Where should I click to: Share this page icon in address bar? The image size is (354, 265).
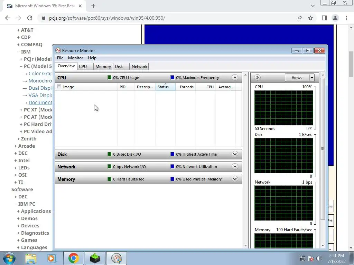[x=299, y=18]
